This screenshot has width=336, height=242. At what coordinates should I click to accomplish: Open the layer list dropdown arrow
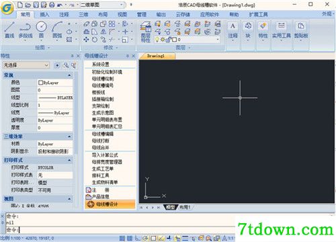[217, 40]
